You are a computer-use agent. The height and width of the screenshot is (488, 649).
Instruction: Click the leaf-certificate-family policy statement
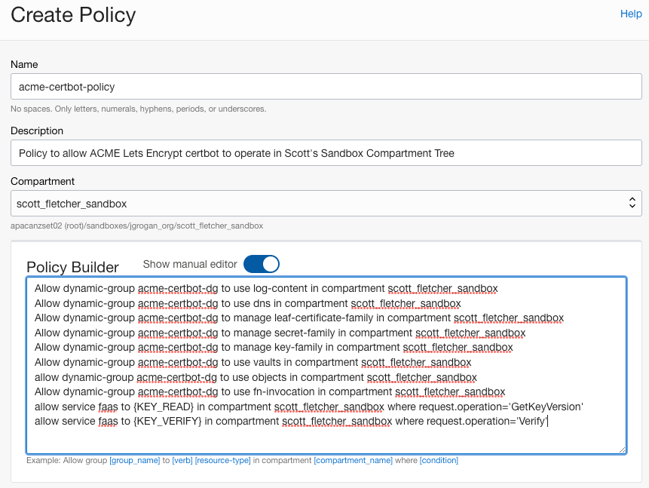[298, 318]
